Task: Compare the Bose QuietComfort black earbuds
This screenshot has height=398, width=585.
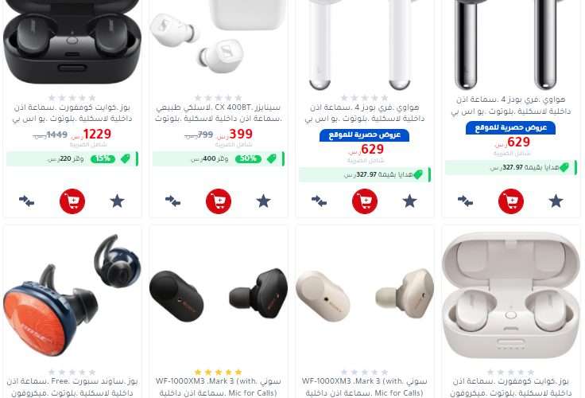Action: tap(26, 201)
